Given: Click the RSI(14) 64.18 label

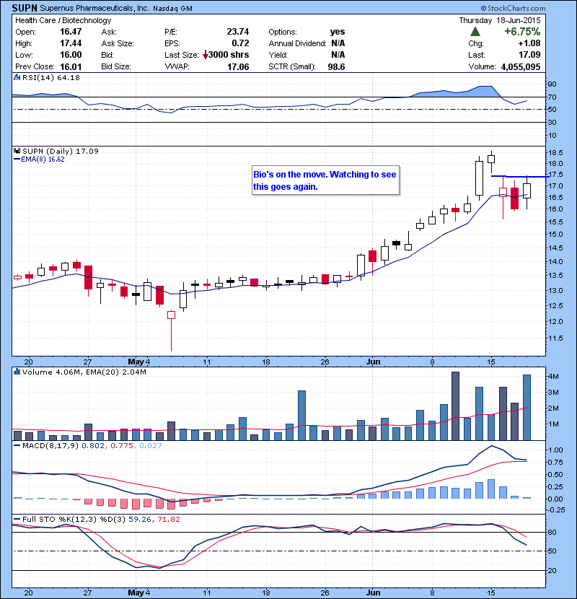Looking at the screenshot, I should 51,77.
